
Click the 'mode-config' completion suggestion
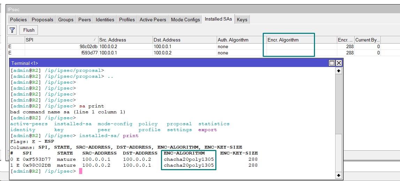pos(115,124)
